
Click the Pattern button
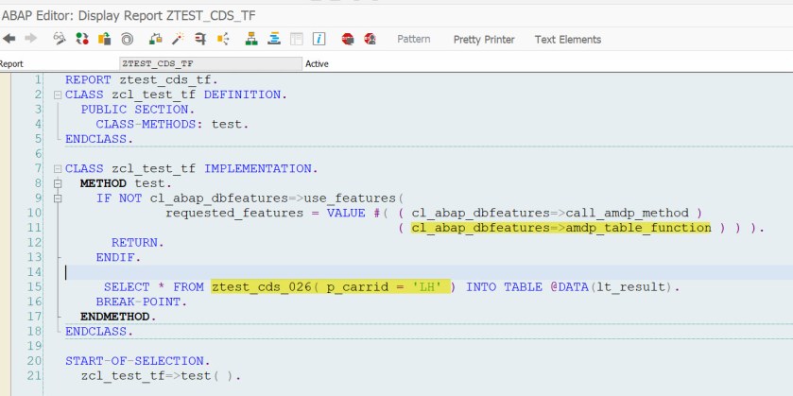click(x=413, y=39)
